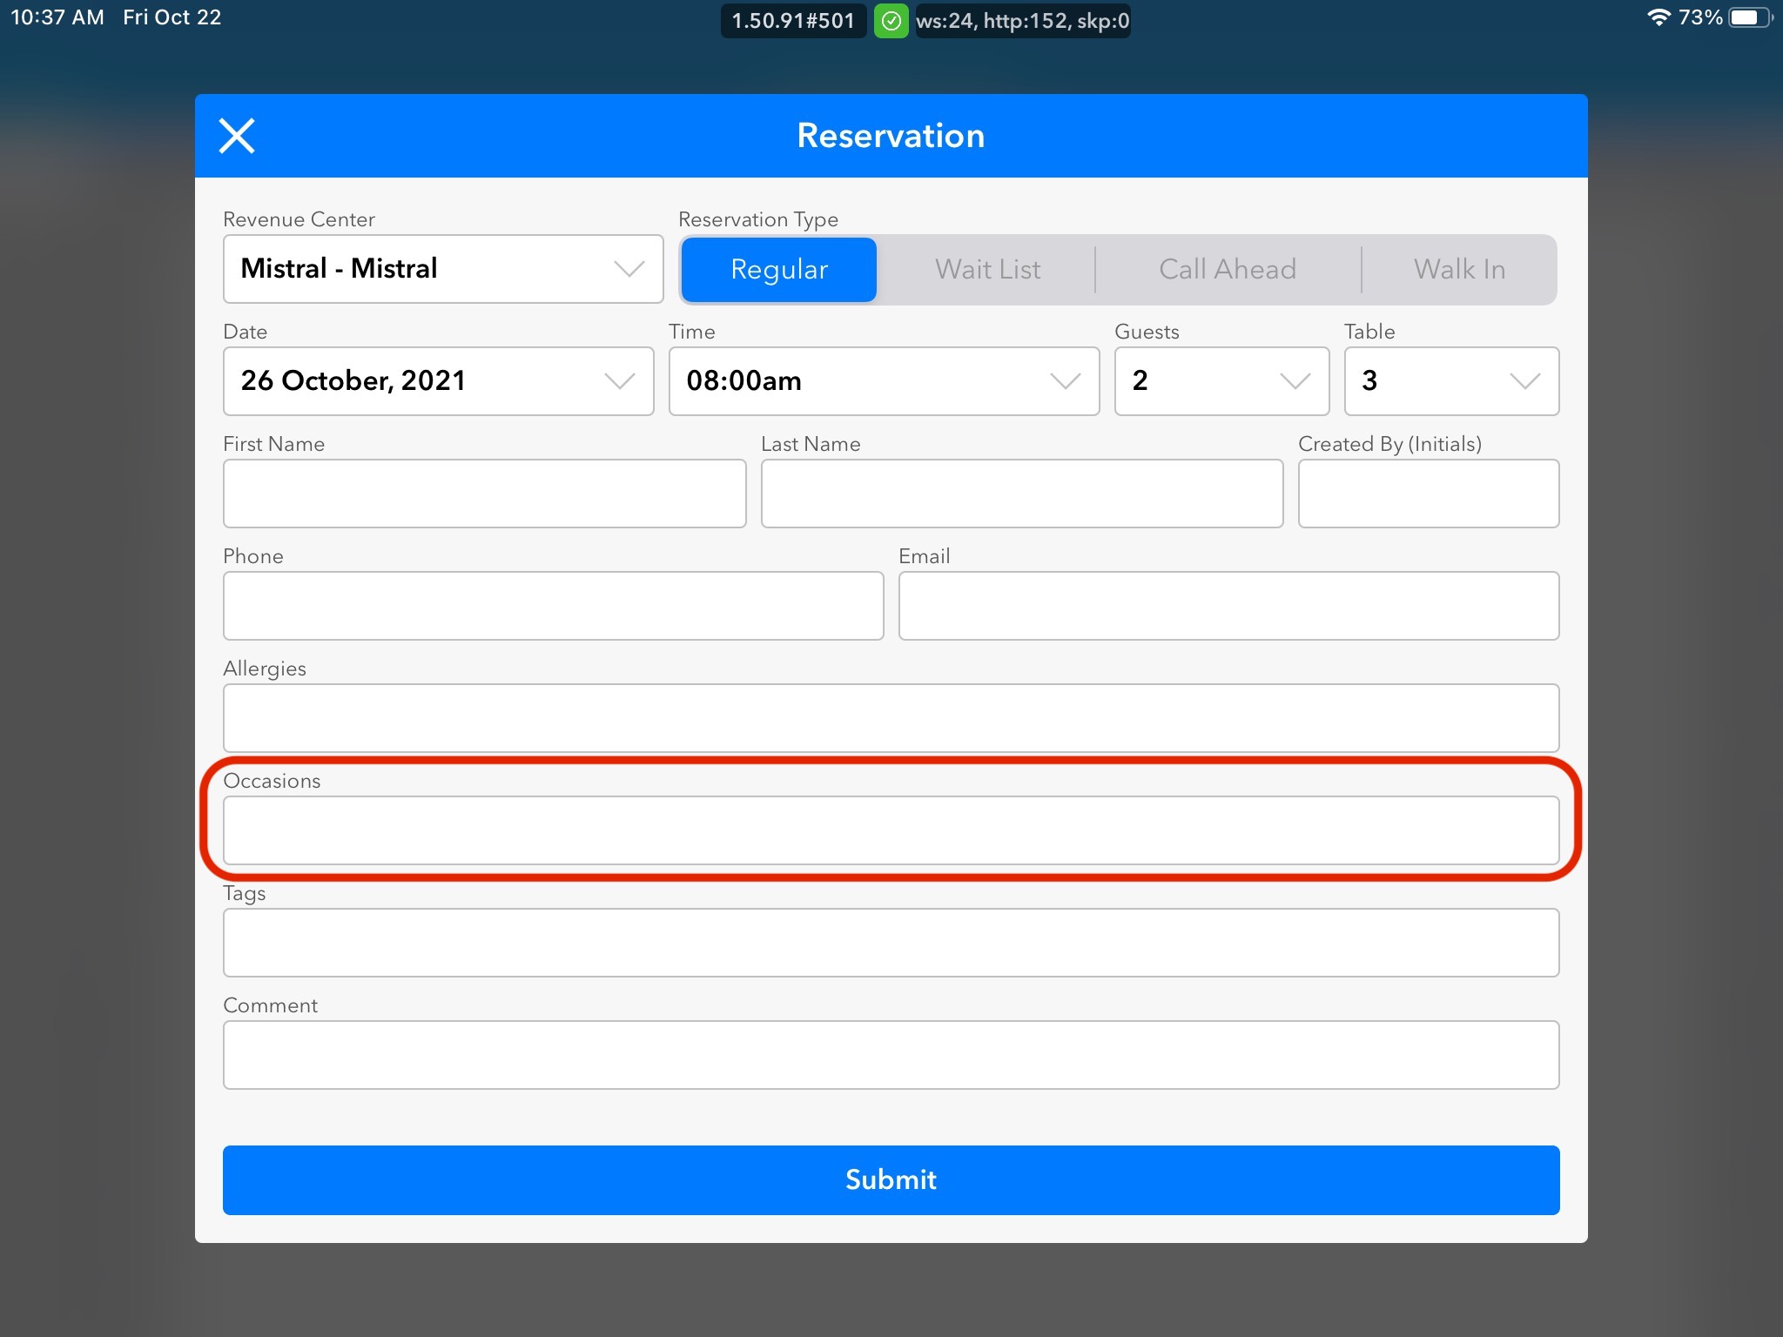This screenshot has width=1783, height=1337.
Task: Click the ws/http debug status badge
Action: [x=1022, y=21]
